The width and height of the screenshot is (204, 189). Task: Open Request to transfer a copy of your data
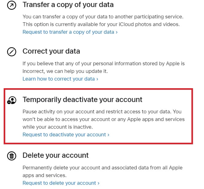[x=70, y=32]
